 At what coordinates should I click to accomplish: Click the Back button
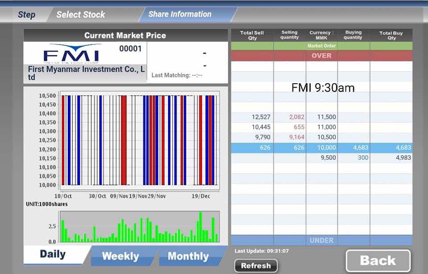click(378, 260)
